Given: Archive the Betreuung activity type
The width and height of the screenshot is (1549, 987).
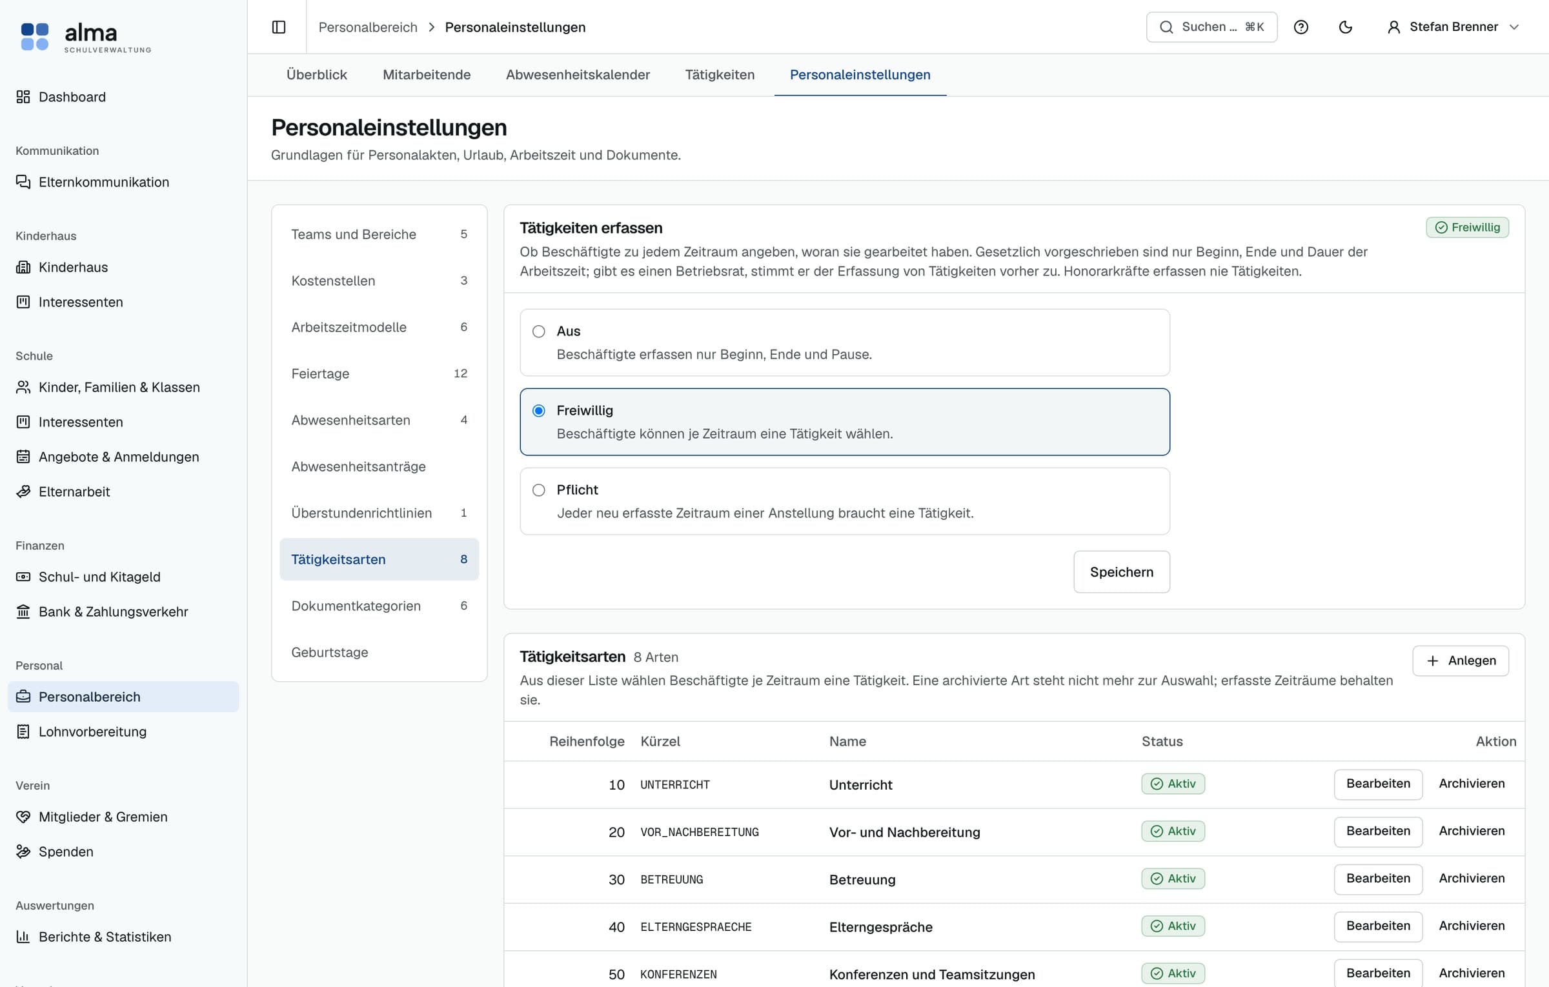Looking at the screenshot, I should click(x=1472, y=879).
